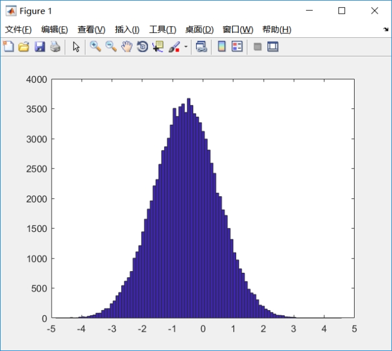Toggle the Edit Plot arrow tool
Image resolution: width=392 pixels, height=351 pixels.
pyautogui.click(x=76, y=47)
